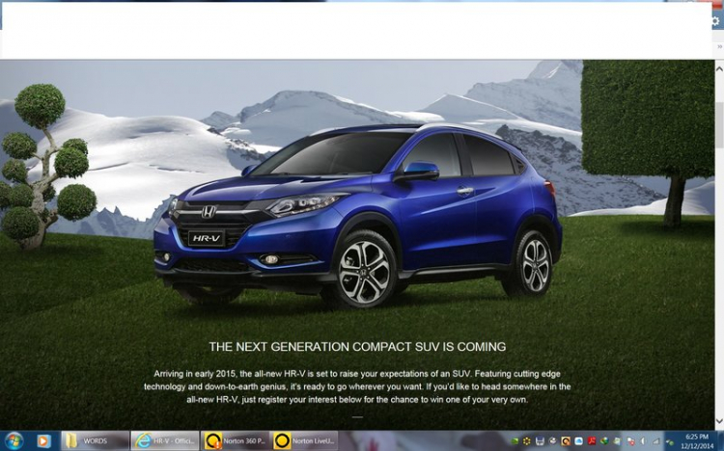
Task: Open Norton LiveUpdate taskbar window
Action: pos(305,440)
